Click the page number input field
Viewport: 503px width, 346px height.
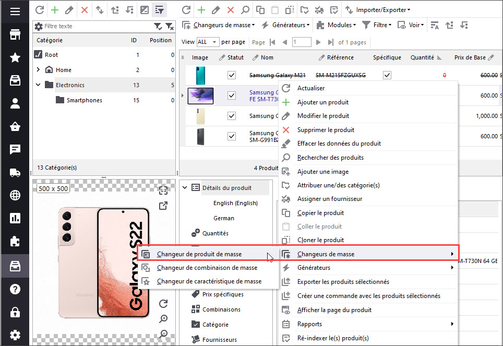302,42
